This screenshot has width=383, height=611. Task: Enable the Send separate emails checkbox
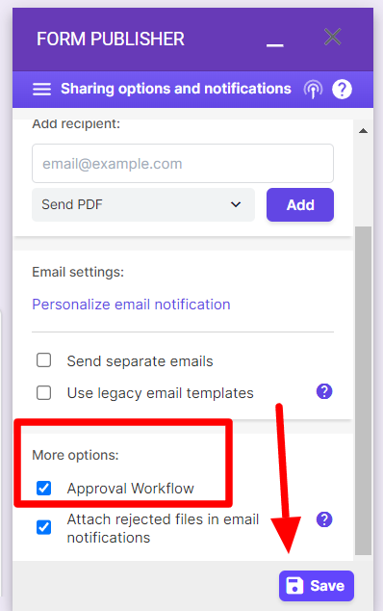click(x=43, y=360)
